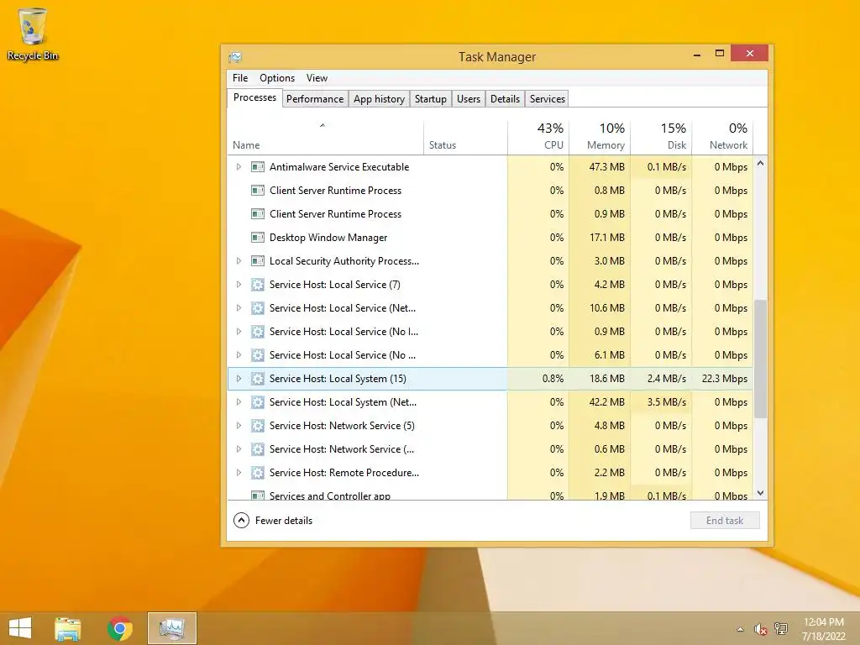The height and width of the screenshot is (645, 860).
Task: Click the 3.5 MB/s disk value
Action: click(x=666, y=402)
